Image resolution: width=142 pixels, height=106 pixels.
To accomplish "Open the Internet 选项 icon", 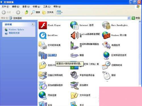I will 74,25.
